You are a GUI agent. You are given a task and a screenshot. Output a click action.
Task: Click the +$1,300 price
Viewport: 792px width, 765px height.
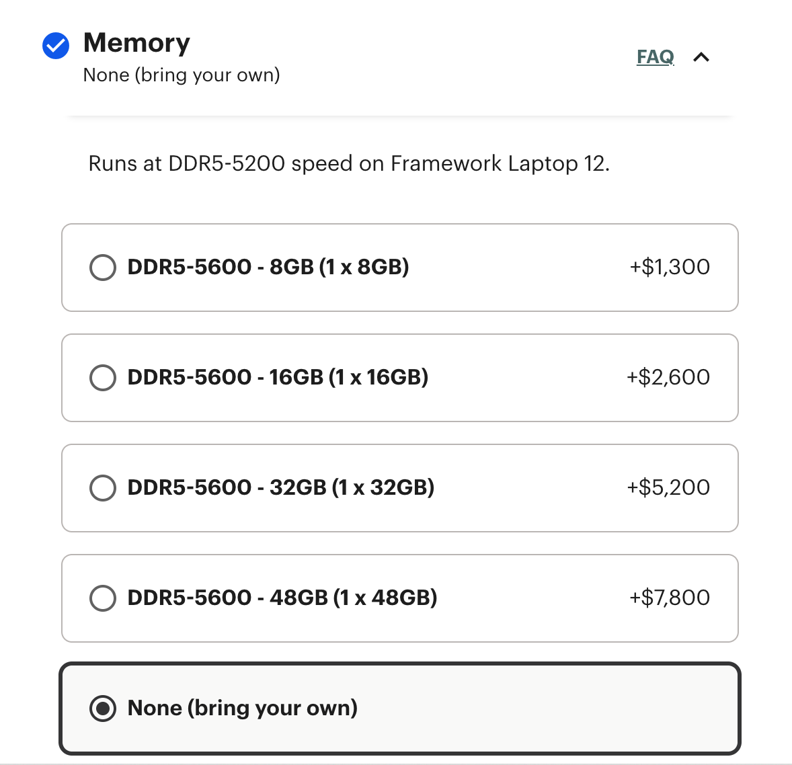tap(670, 268)
